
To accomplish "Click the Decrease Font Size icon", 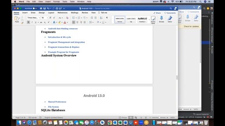I will coord(54,18).
